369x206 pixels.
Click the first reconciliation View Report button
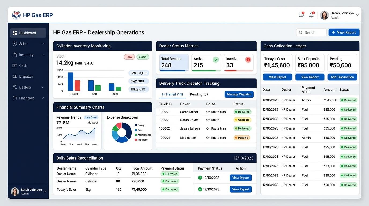point(241,178)
